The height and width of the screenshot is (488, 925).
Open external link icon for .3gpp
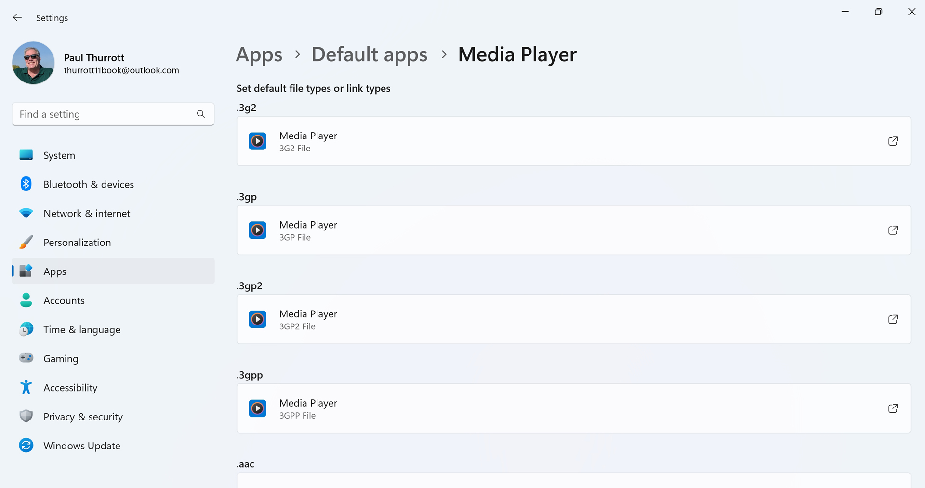(893, 408)
